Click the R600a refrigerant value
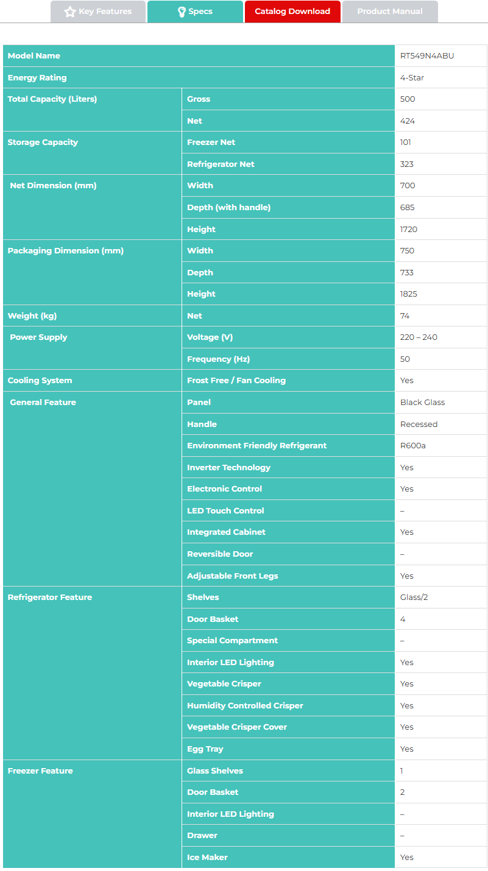The width and height of the screenshot is (488, 871). [413, 446]
